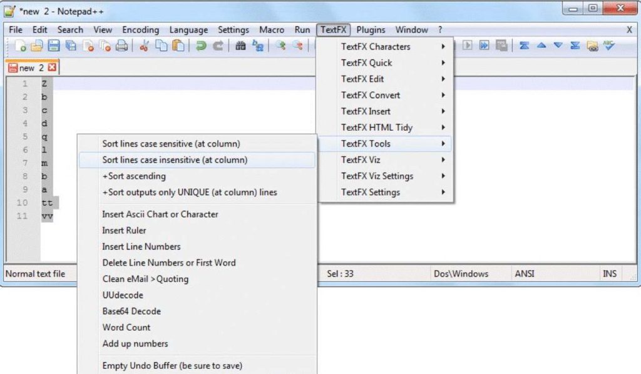This screenshot has width=641, height=374.
Task: Click the blue down triangle icon
Action: click(558, 45)
